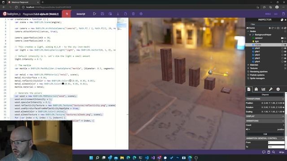The image size is (287, 161).
Task: Hide the pilar1 mesh with its eye icon
Action: (285, 51)
